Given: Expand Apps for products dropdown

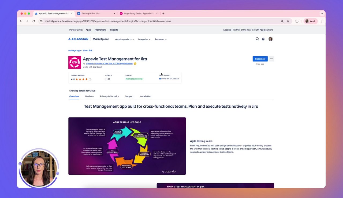Looking at the screenshot, I should [124, 39].
